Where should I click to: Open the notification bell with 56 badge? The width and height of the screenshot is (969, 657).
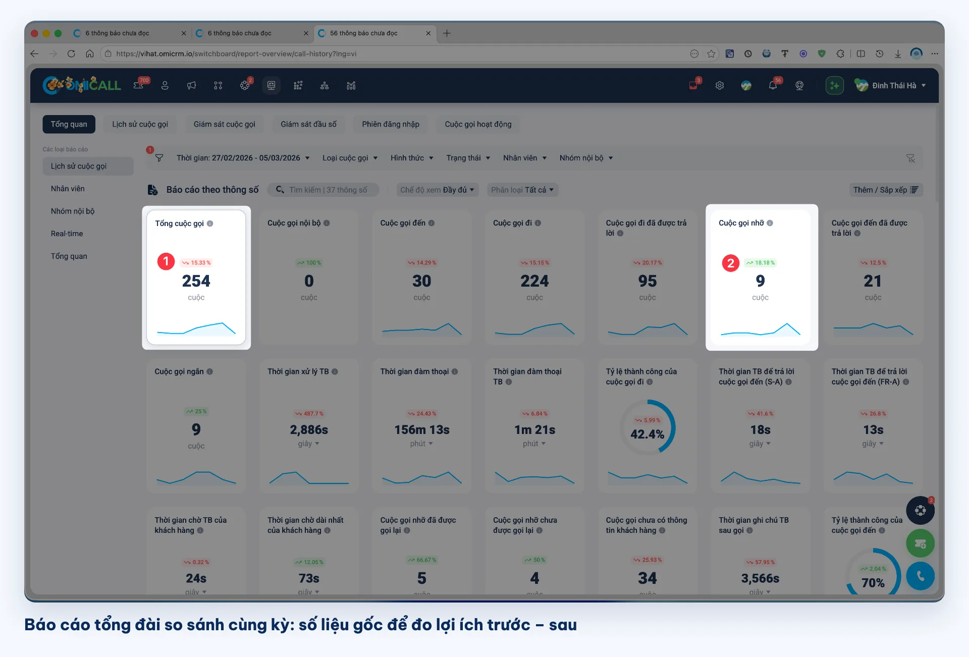[773, 86]
